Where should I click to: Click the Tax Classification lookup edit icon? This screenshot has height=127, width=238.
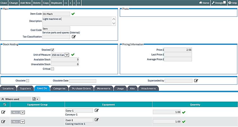pyautogui.click(x=74, y=37)
